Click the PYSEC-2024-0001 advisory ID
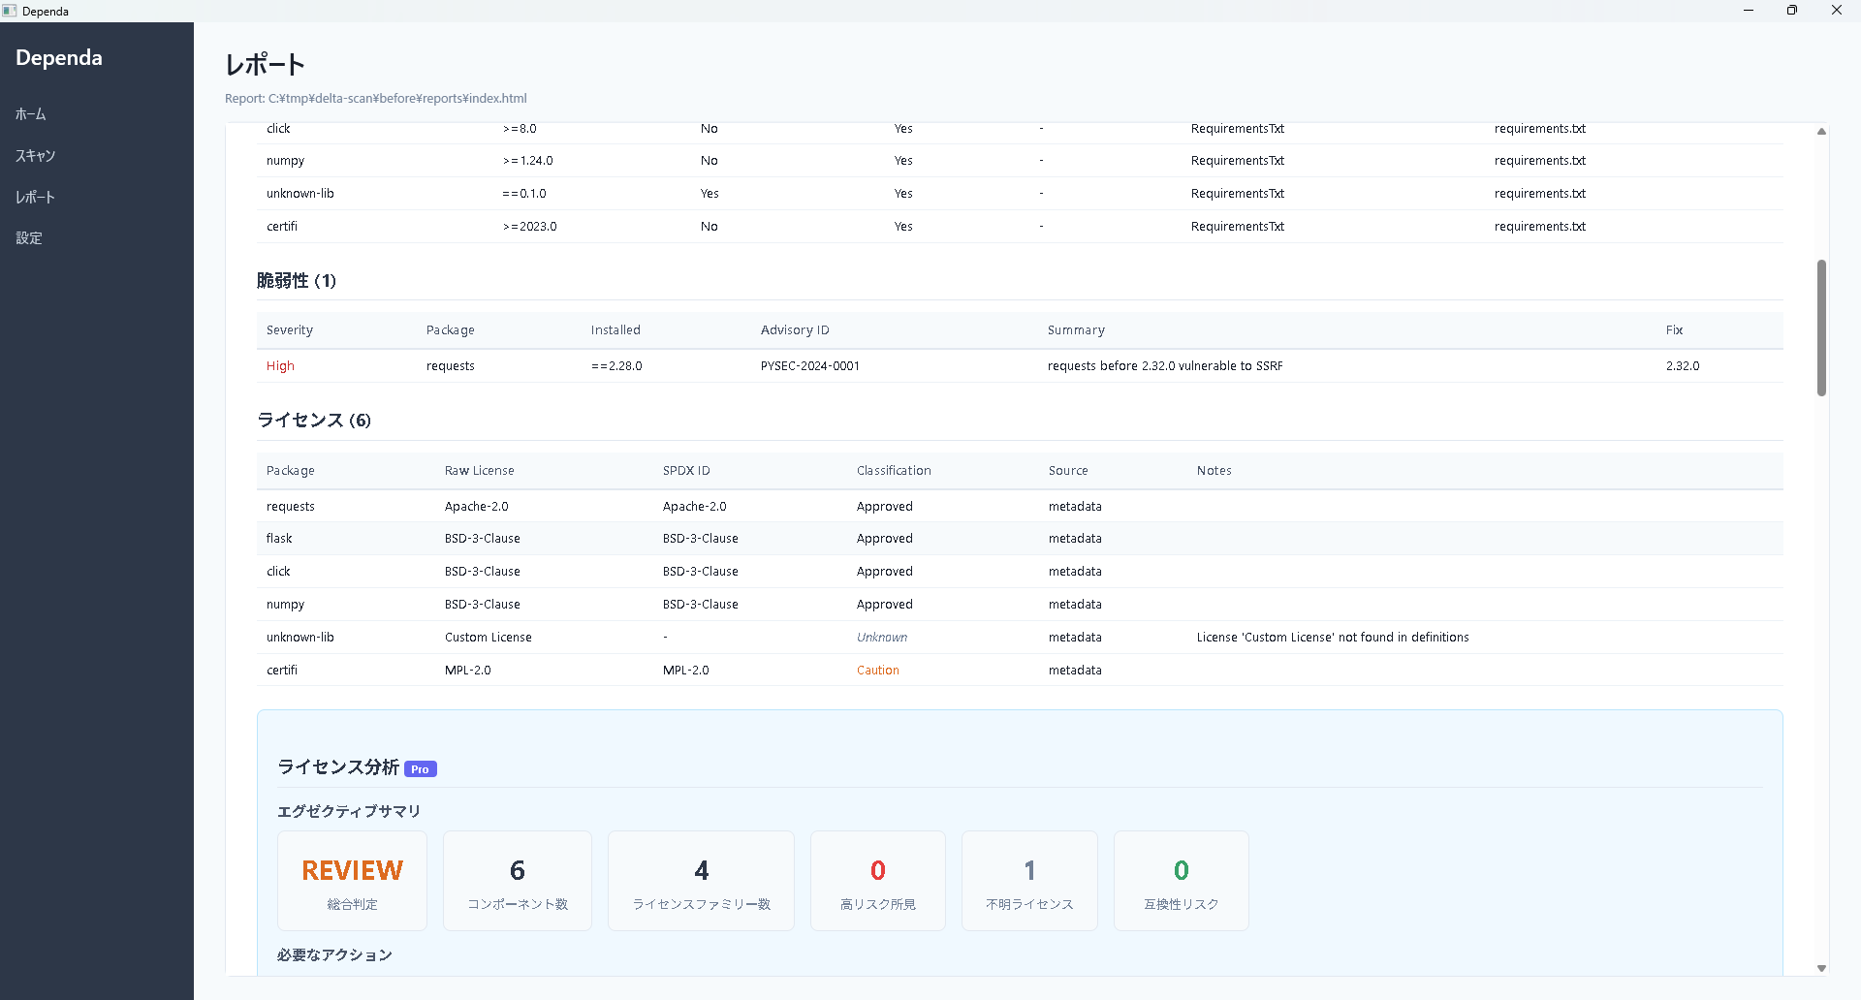The image size is (1861, 1000). (x=810, y=366)
